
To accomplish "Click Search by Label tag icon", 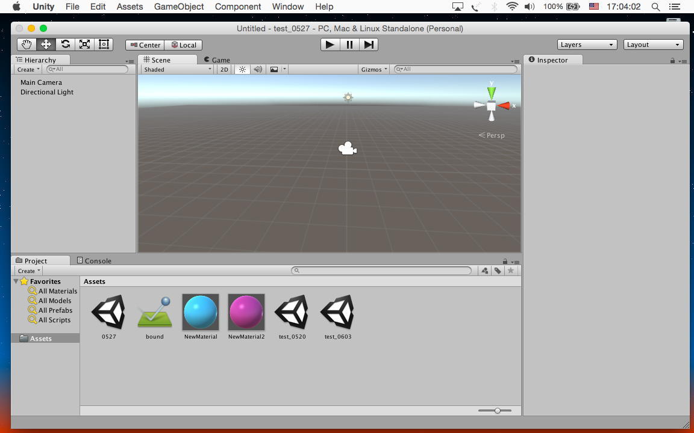I will [498, 271].
